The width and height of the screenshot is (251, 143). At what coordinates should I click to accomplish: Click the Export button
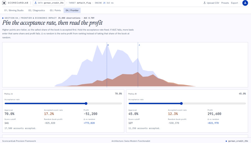[x=234, y=3]
